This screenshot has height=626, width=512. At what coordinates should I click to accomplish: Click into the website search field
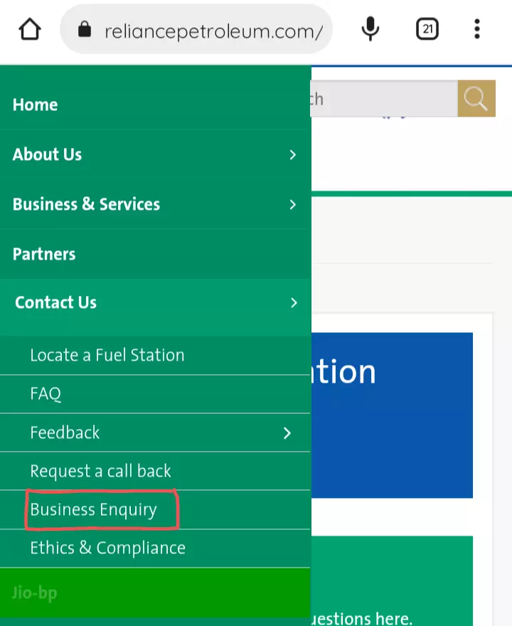click(x=384, y=99)
